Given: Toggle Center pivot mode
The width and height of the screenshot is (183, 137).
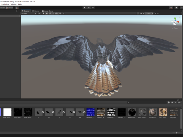Looking at the screenshot, I should tap(2, 8).
